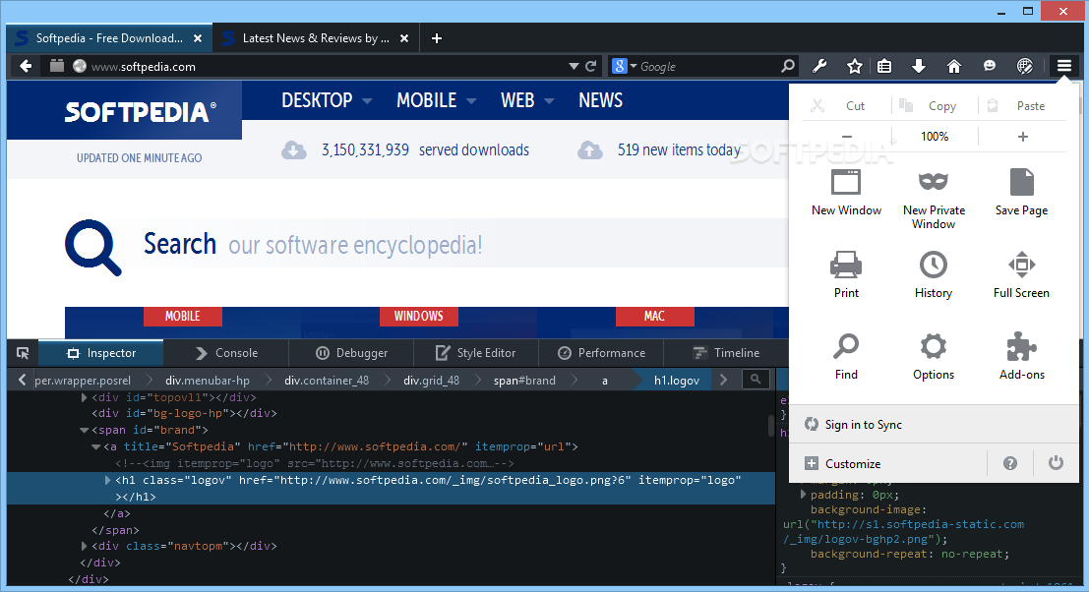Screen dimensions: 1089x592
Task: Open Options gear in the menu
Action: click(934, 356)
